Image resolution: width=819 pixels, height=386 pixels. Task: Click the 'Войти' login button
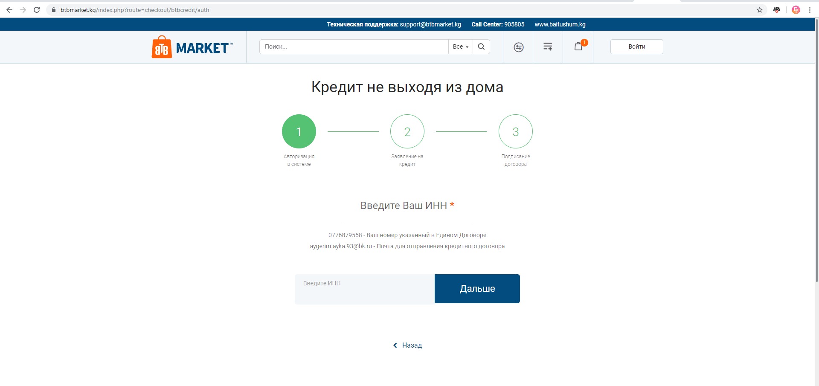click(636, 46)
